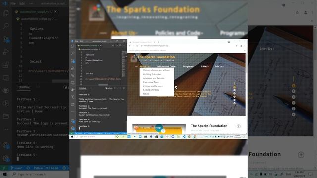Select Vision, Mission and Values menu item

coord(157,70)
